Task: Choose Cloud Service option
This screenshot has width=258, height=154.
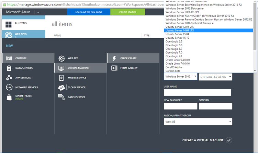Action: click(x=81, y=87)
